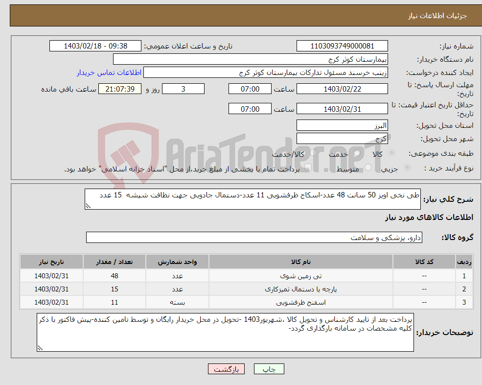Viewport: 482px width, 385px height.
Task: Click the remaining time field 21:07:39
Action: point(120,89)
